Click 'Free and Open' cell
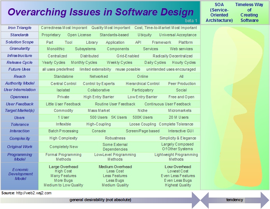Screen dimensions: 270x209 coord(181,97)
